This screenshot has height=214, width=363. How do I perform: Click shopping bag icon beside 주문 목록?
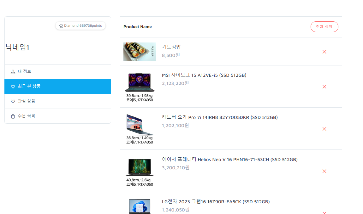coord(13,116)
